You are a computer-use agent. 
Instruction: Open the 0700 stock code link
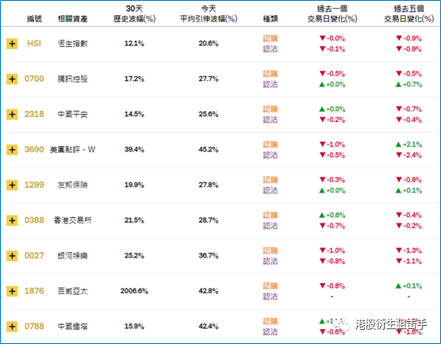tap(34, 78)
